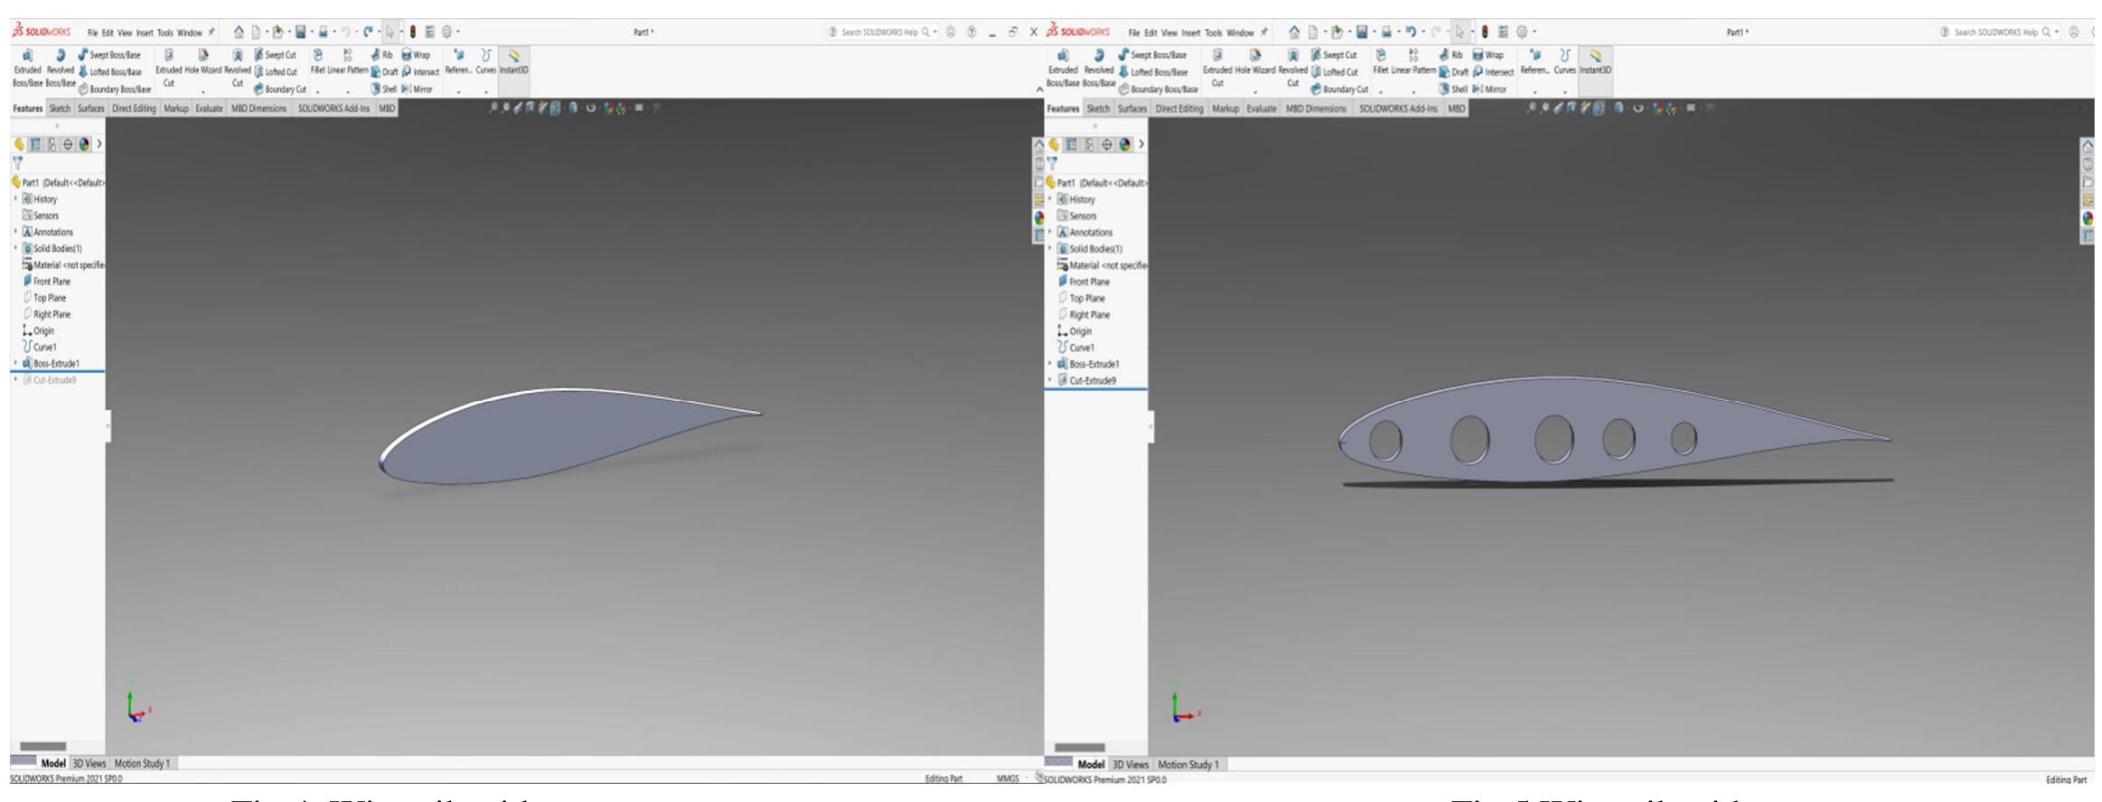Click MMGS unit system in left status bar

coord(1007,778)
